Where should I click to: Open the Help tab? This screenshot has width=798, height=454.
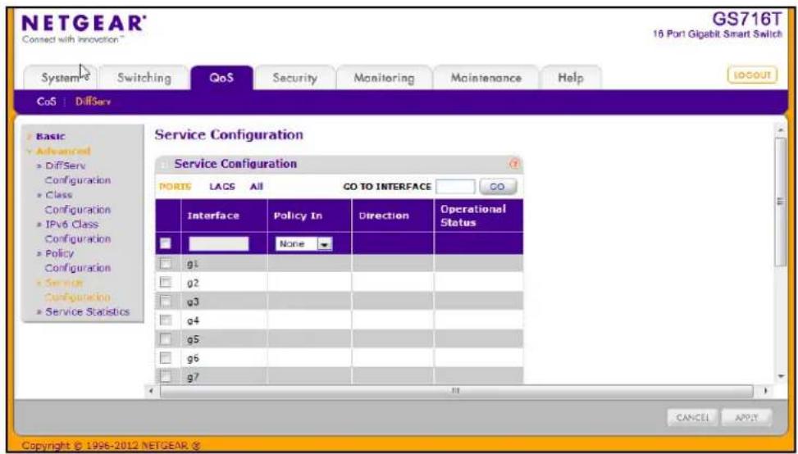571,79
